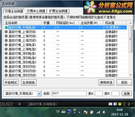Click the speaker volume tray icon
This screenshot has height=117, width=135.
pos(104,112)
